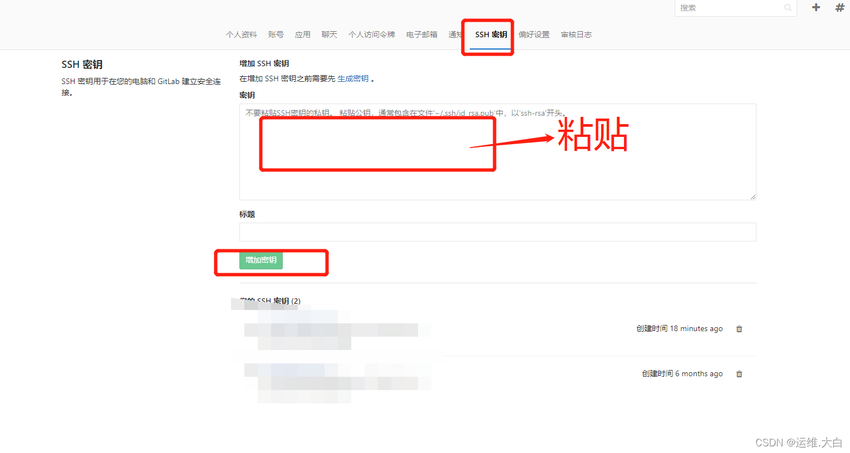Switch to the 通知 tab
Image resolution: width=850 pixels, height=453 pixels.
point(455,34)
